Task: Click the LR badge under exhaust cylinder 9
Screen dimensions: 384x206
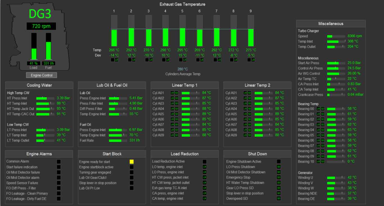Action: point(253,60)
